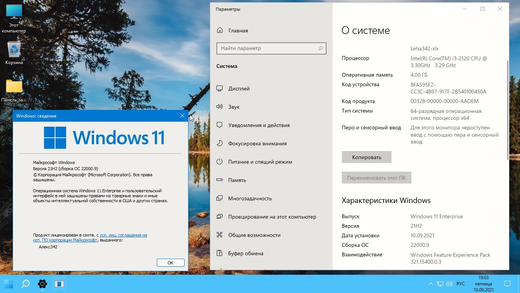Click OK in Windows: сведения dialog
The height and width of the screenshot is (293, 520).
(171, 262)
